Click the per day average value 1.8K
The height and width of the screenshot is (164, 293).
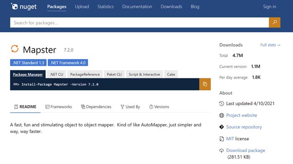256,77
